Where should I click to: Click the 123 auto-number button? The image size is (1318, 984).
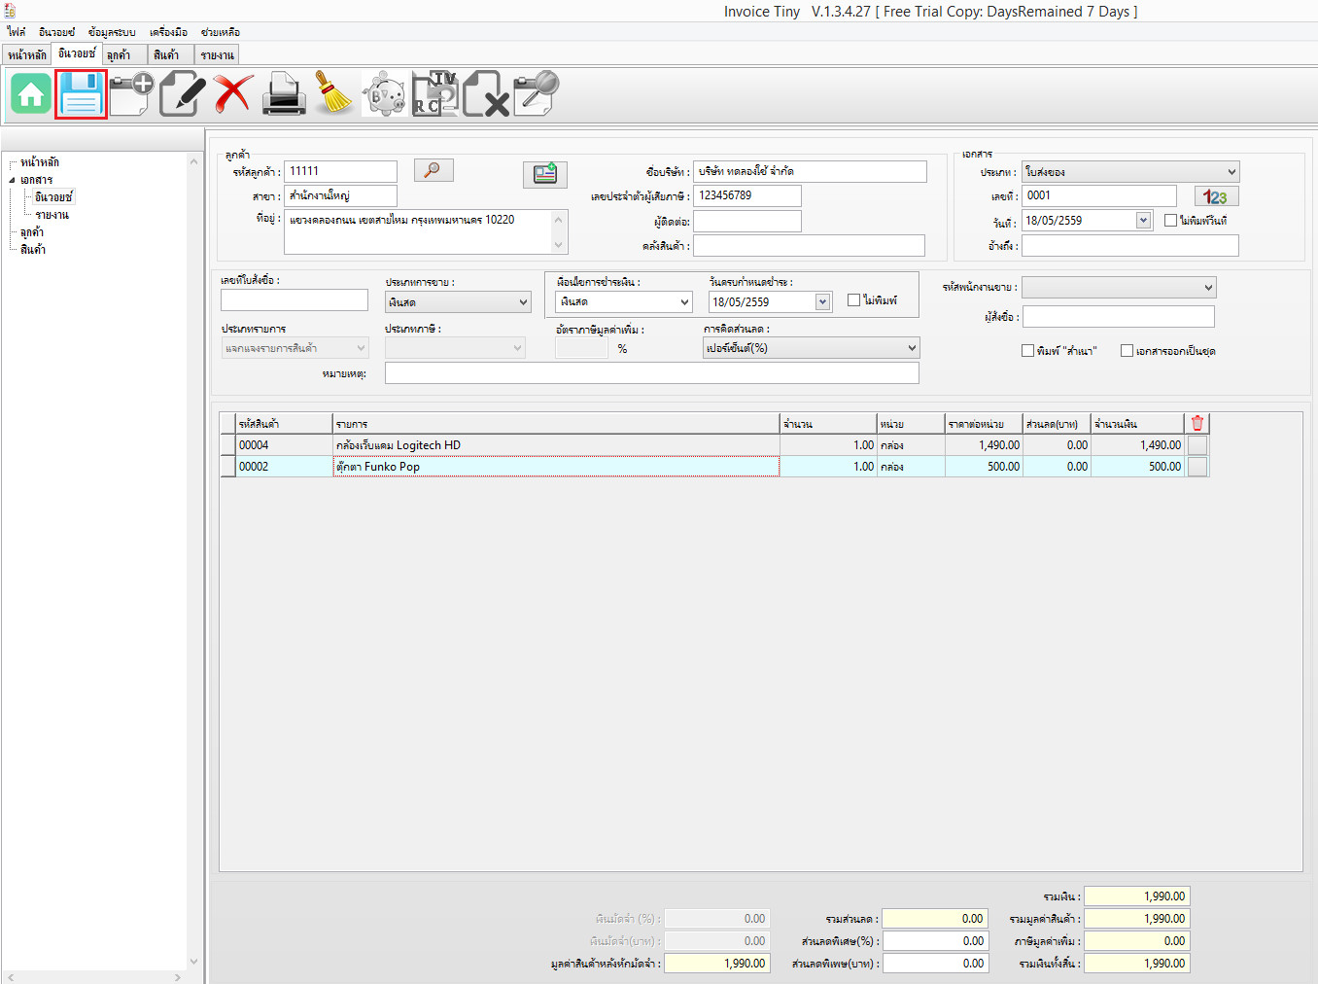pos(1216,196)
